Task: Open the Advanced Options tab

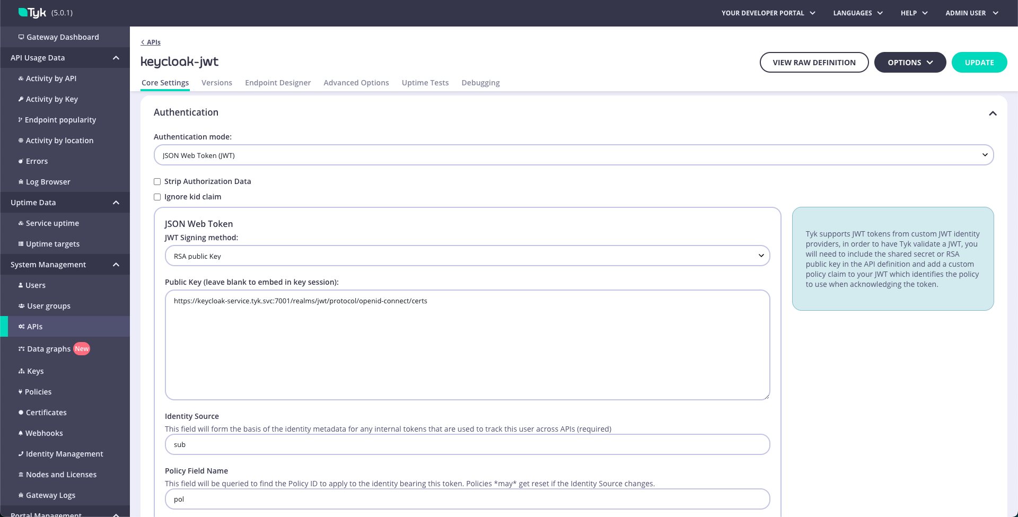Action: [356, 83]
